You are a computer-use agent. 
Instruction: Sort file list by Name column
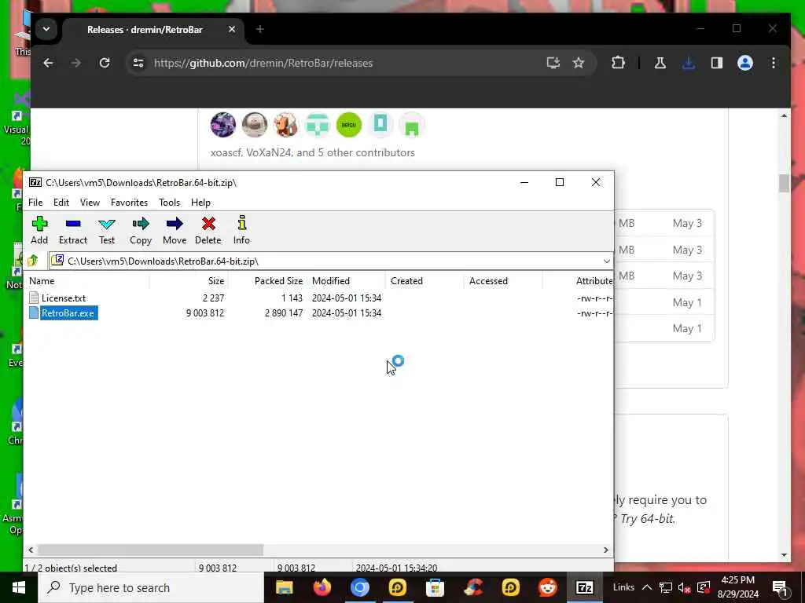[87, 281]
